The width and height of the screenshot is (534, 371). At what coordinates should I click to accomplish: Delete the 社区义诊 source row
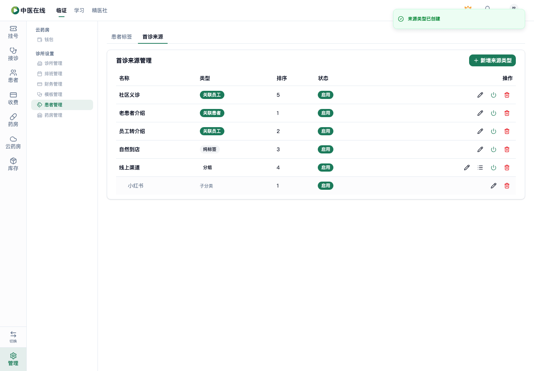(507, 95)
